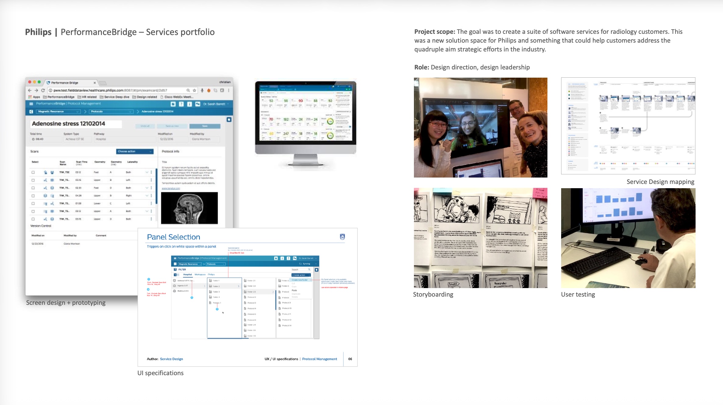Click the FILTER funnel icon in Panel Selection spec

pyautogui.click(x=175, y=269)
